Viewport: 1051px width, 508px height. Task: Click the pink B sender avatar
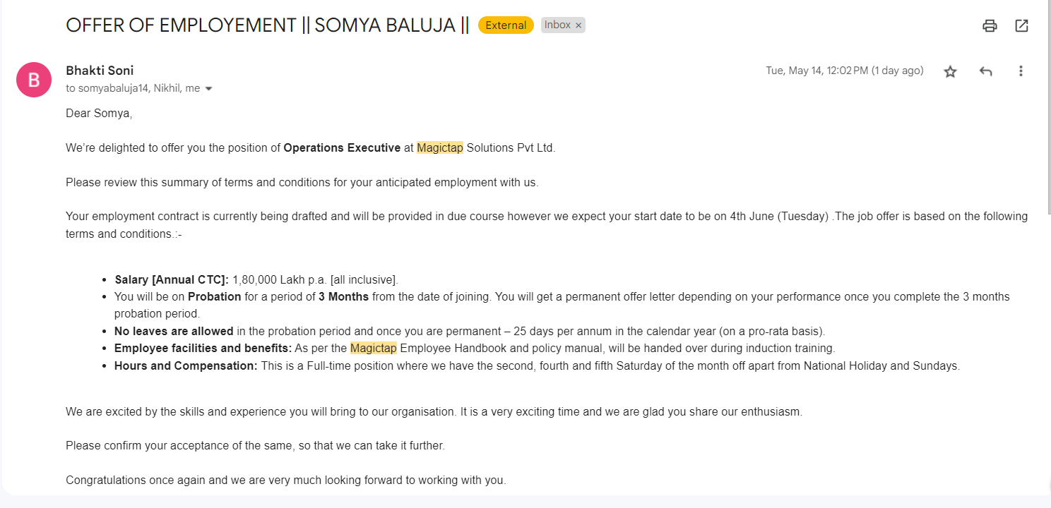point(34,80)
